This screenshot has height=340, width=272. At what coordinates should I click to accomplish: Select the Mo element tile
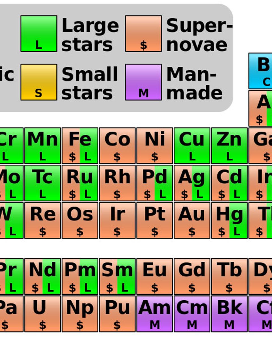pos(12,183)
